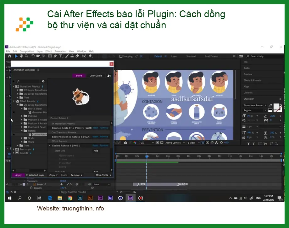
Task: Open the User Guide
Action: (x=96, y=76)
